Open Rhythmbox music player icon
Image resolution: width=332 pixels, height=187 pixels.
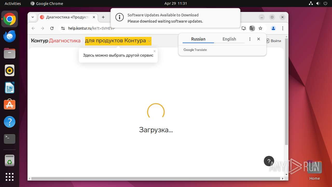pos(10,70)
